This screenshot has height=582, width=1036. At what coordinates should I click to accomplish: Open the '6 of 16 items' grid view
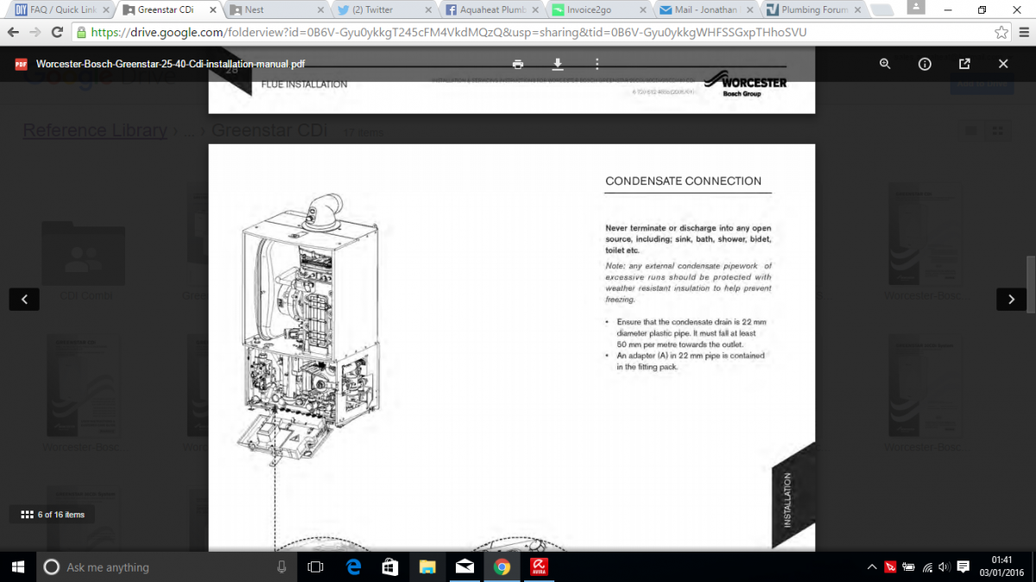click(53, 515)
